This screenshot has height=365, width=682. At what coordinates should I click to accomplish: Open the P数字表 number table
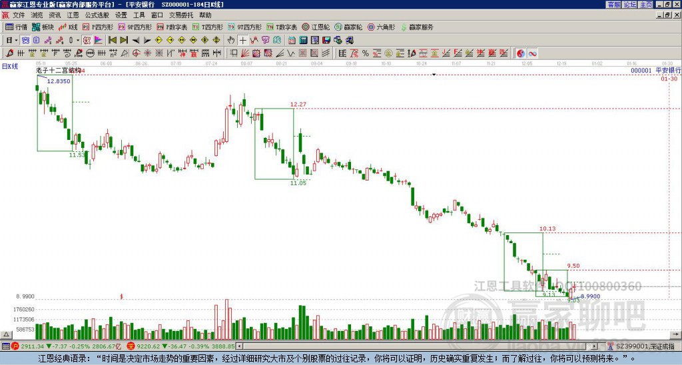click(x=171, y=27)
